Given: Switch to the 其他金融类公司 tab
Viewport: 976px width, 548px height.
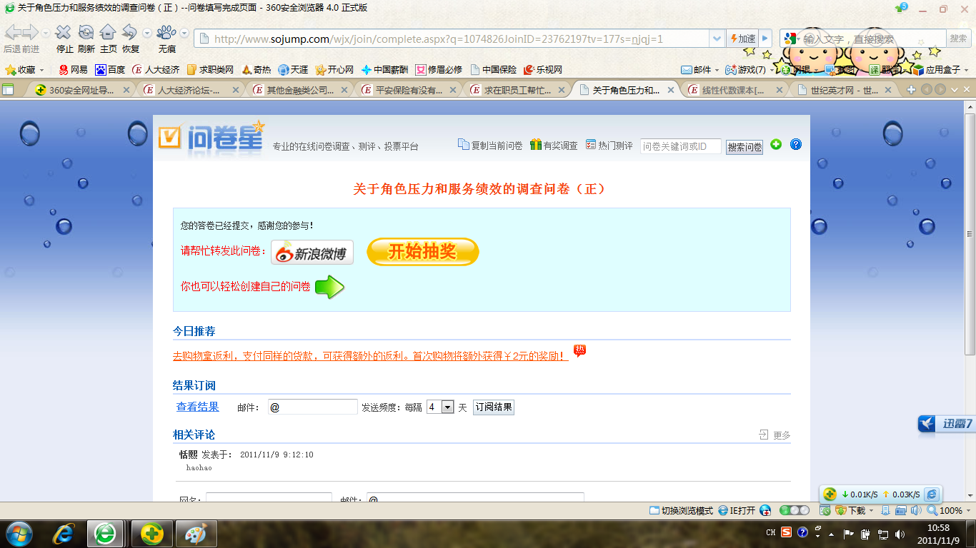Looking at the screenshot, I should 299,90.
